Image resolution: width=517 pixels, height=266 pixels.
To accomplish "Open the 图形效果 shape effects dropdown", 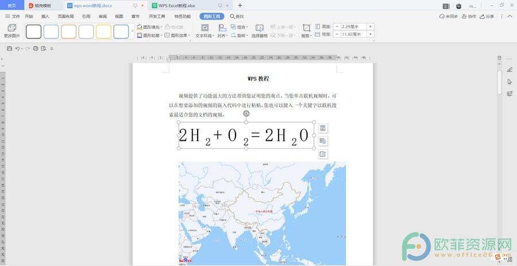I will (178, 35).
